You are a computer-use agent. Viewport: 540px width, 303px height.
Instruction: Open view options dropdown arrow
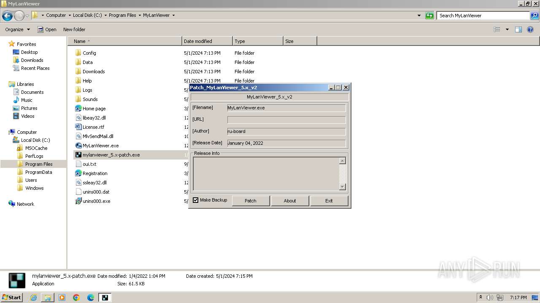pos(507,29)
